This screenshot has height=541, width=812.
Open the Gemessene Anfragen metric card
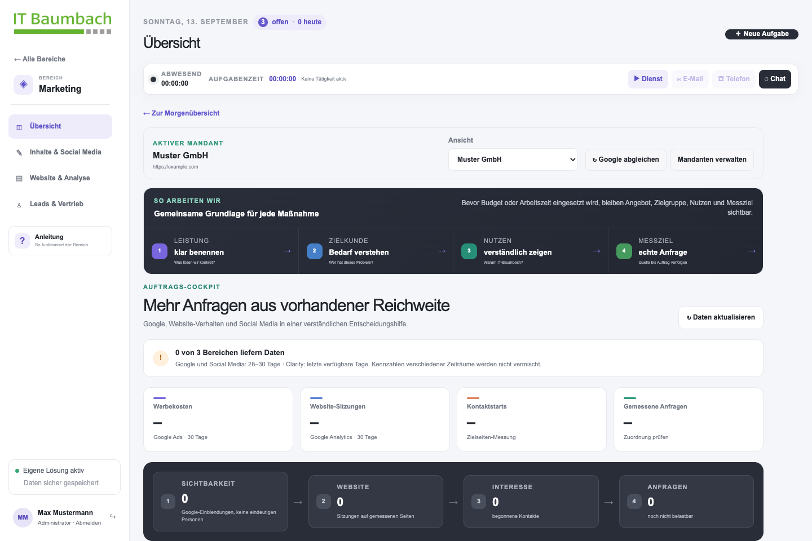point(689,419)
